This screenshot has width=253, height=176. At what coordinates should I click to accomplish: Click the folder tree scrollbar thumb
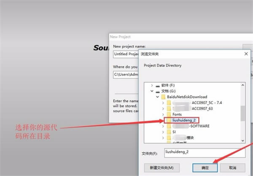tap(243, 113)
